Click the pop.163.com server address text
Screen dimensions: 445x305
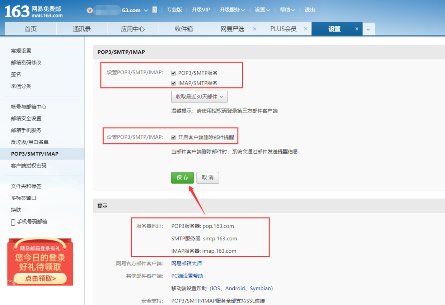click(218, 226)
